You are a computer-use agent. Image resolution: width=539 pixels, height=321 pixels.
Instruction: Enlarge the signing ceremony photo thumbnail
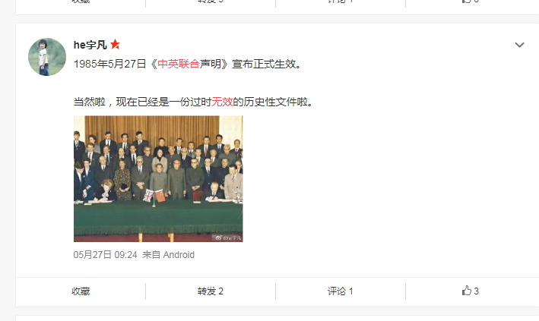pyautogui.click(x=158, y=179)
